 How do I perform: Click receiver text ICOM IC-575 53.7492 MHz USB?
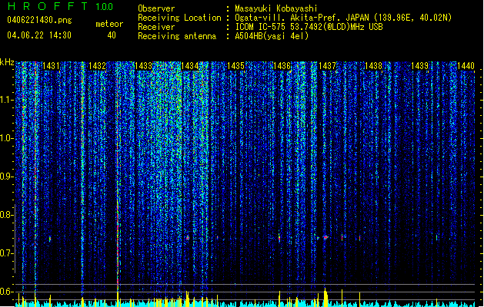309,27
